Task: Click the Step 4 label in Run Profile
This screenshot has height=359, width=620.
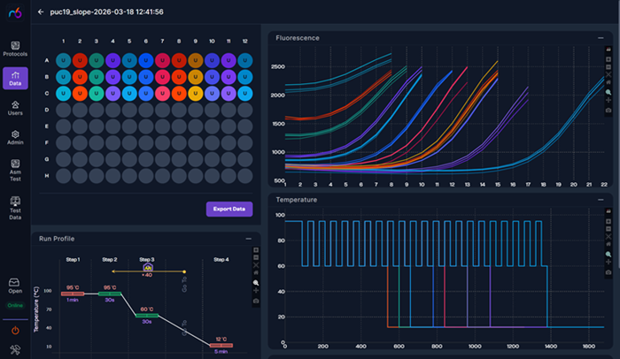Action: tap(221, 259)
